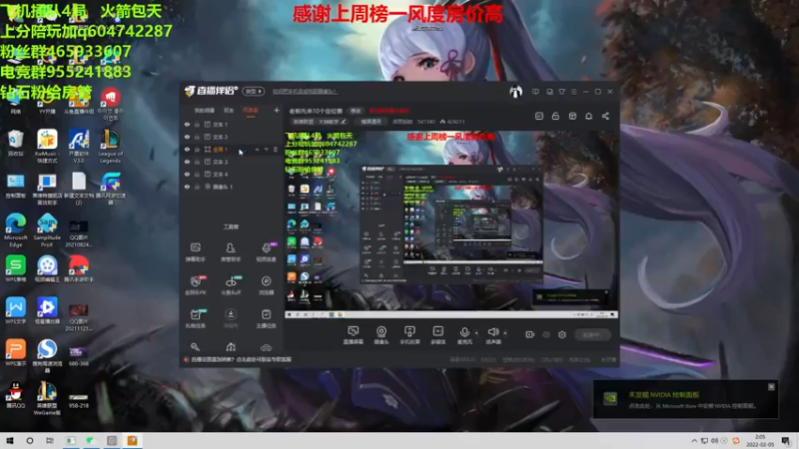Switch to the second scene tab
Viewport: 799px width, 449px height.
[229, 111]
